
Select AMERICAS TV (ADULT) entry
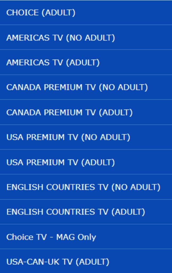(86, 62)
